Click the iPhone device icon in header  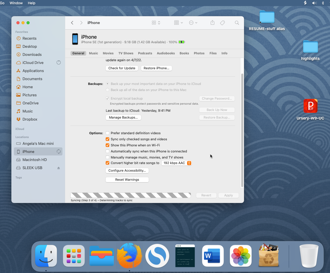coord(75,39)
